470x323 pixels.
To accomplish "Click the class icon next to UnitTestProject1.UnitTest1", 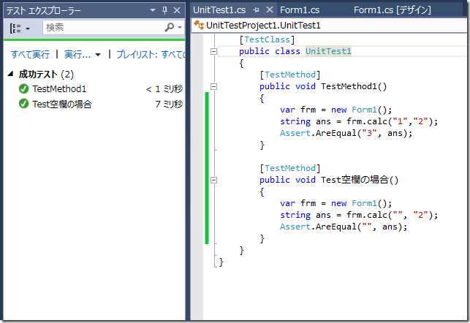I will pyautogui.click(x=199, y=25).
